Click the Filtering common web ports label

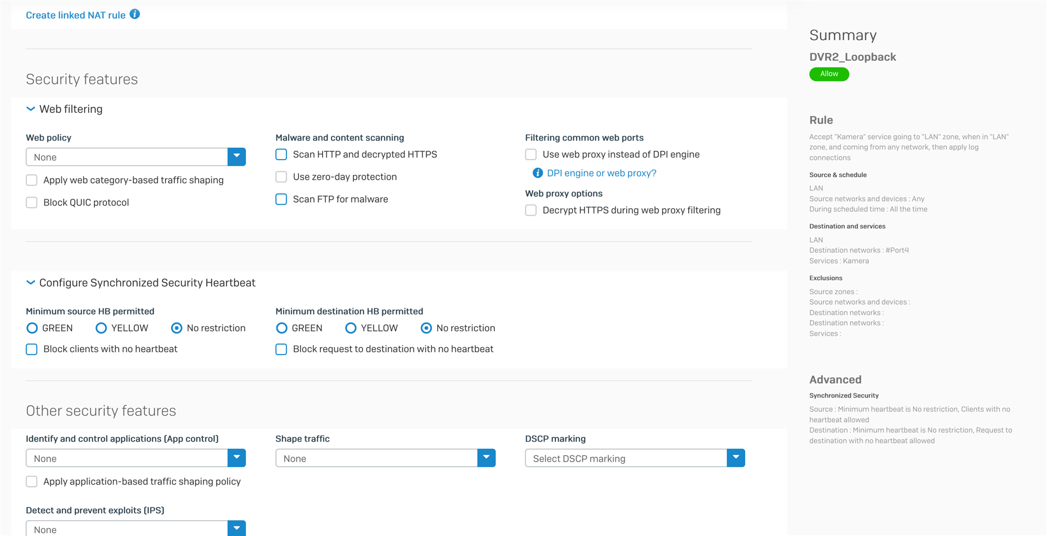584,137
